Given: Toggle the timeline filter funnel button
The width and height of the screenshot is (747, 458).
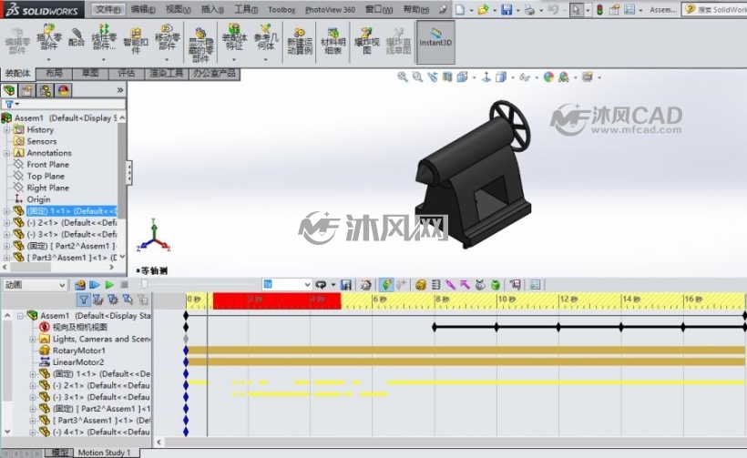Looking at the screenshot, I should pyautogui.click(x=84, y=299).
